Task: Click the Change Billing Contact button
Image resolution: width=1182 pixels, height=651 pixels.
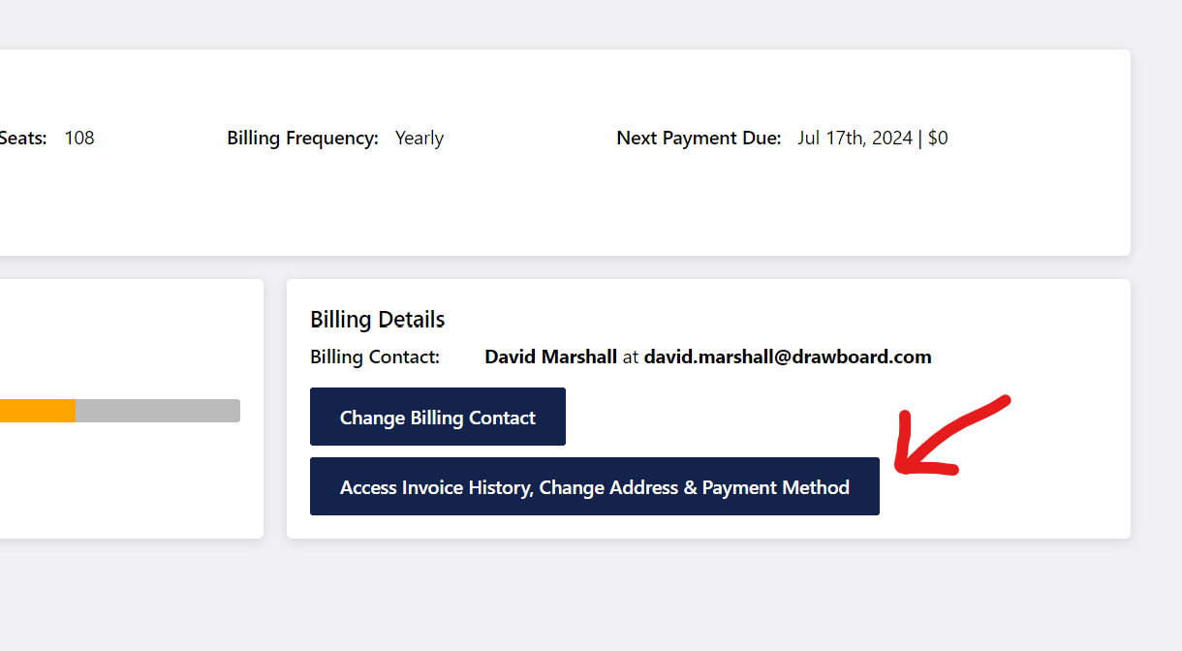Action: point(438,417)
